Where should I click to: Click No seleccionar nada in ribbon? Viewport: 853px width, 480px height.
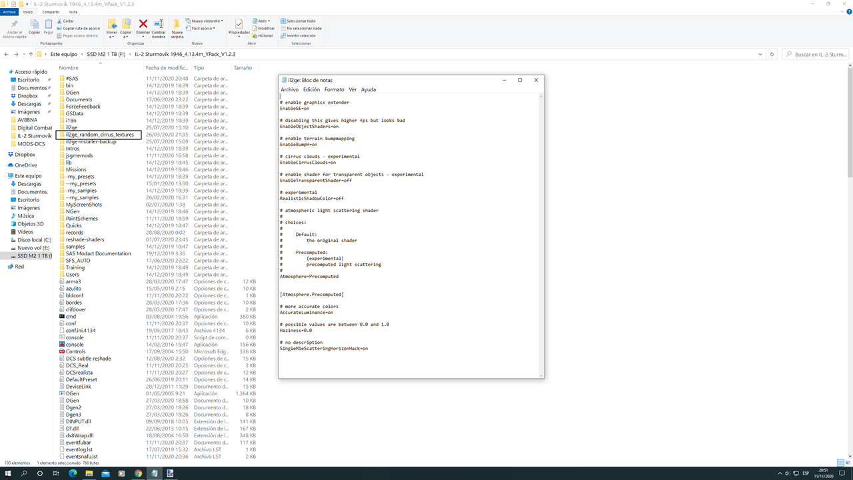[301, 29]
